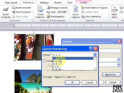Select the floating market boats picture
This screenshot has height=93, width=124.
[x=34, y=47]
